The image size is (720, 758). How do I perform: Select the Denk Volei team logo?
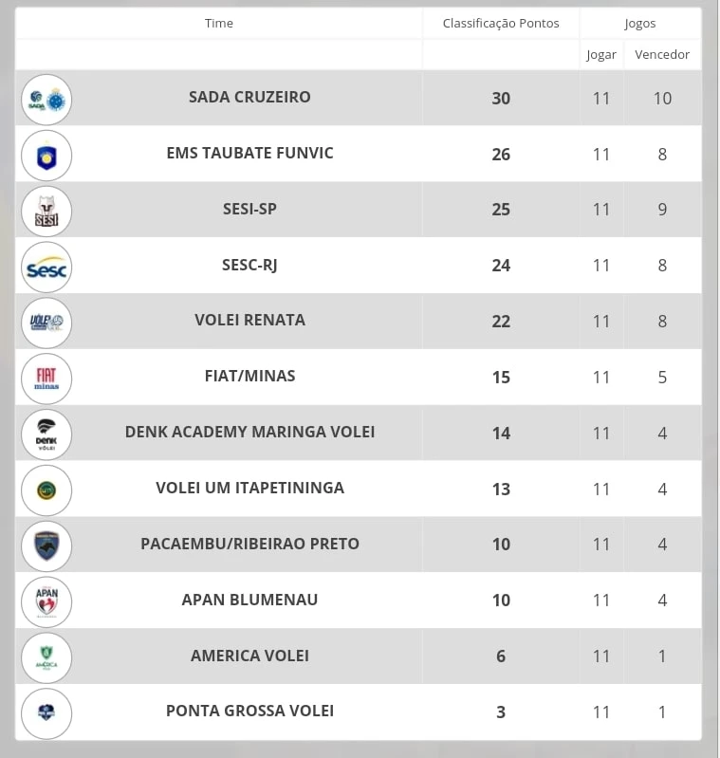tap(46, 434)
